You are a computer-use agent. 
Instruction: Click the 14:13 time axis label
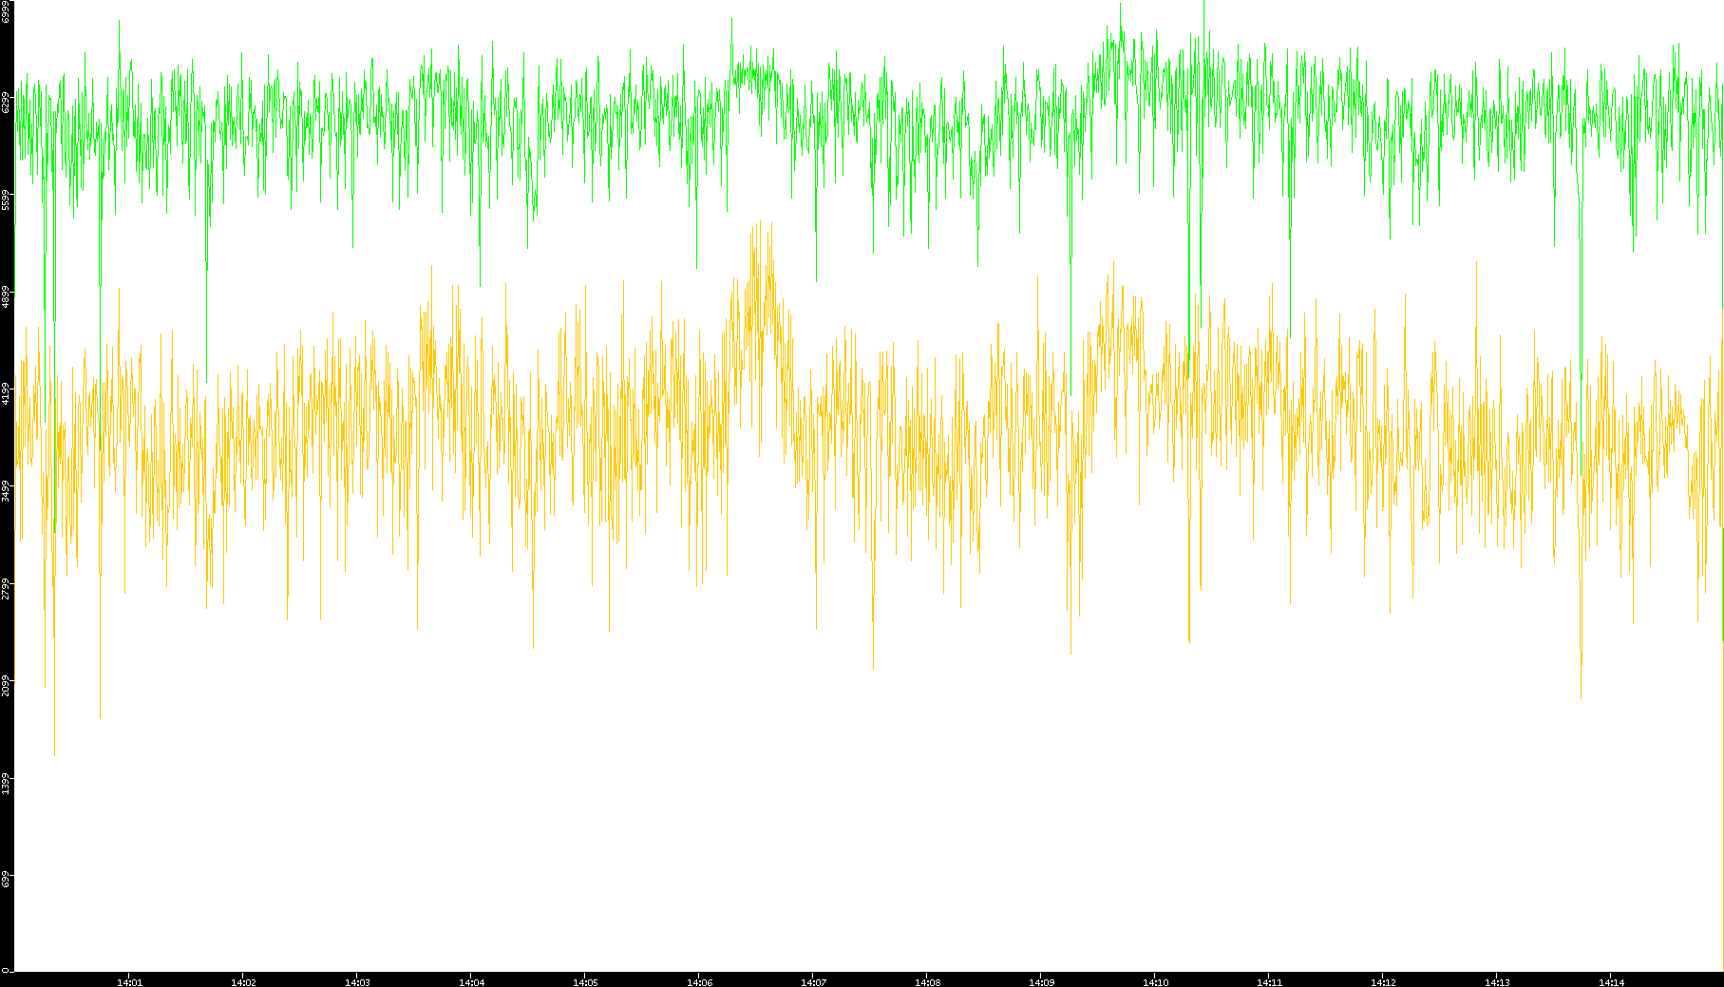pyautogui.click(x=1497, y=982)
